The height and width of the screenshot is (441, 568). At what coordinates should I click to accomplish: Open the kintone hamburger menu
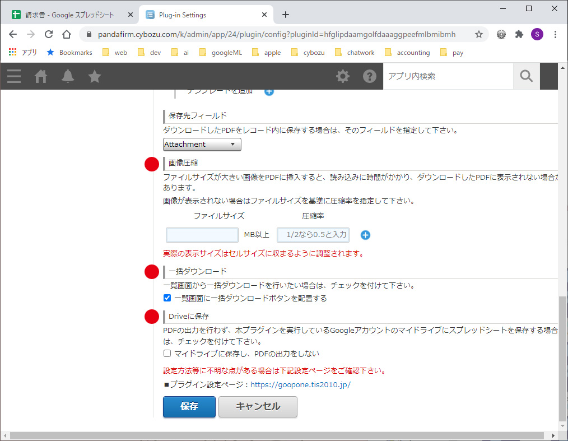pyautogui.click(x=14, y=76)
